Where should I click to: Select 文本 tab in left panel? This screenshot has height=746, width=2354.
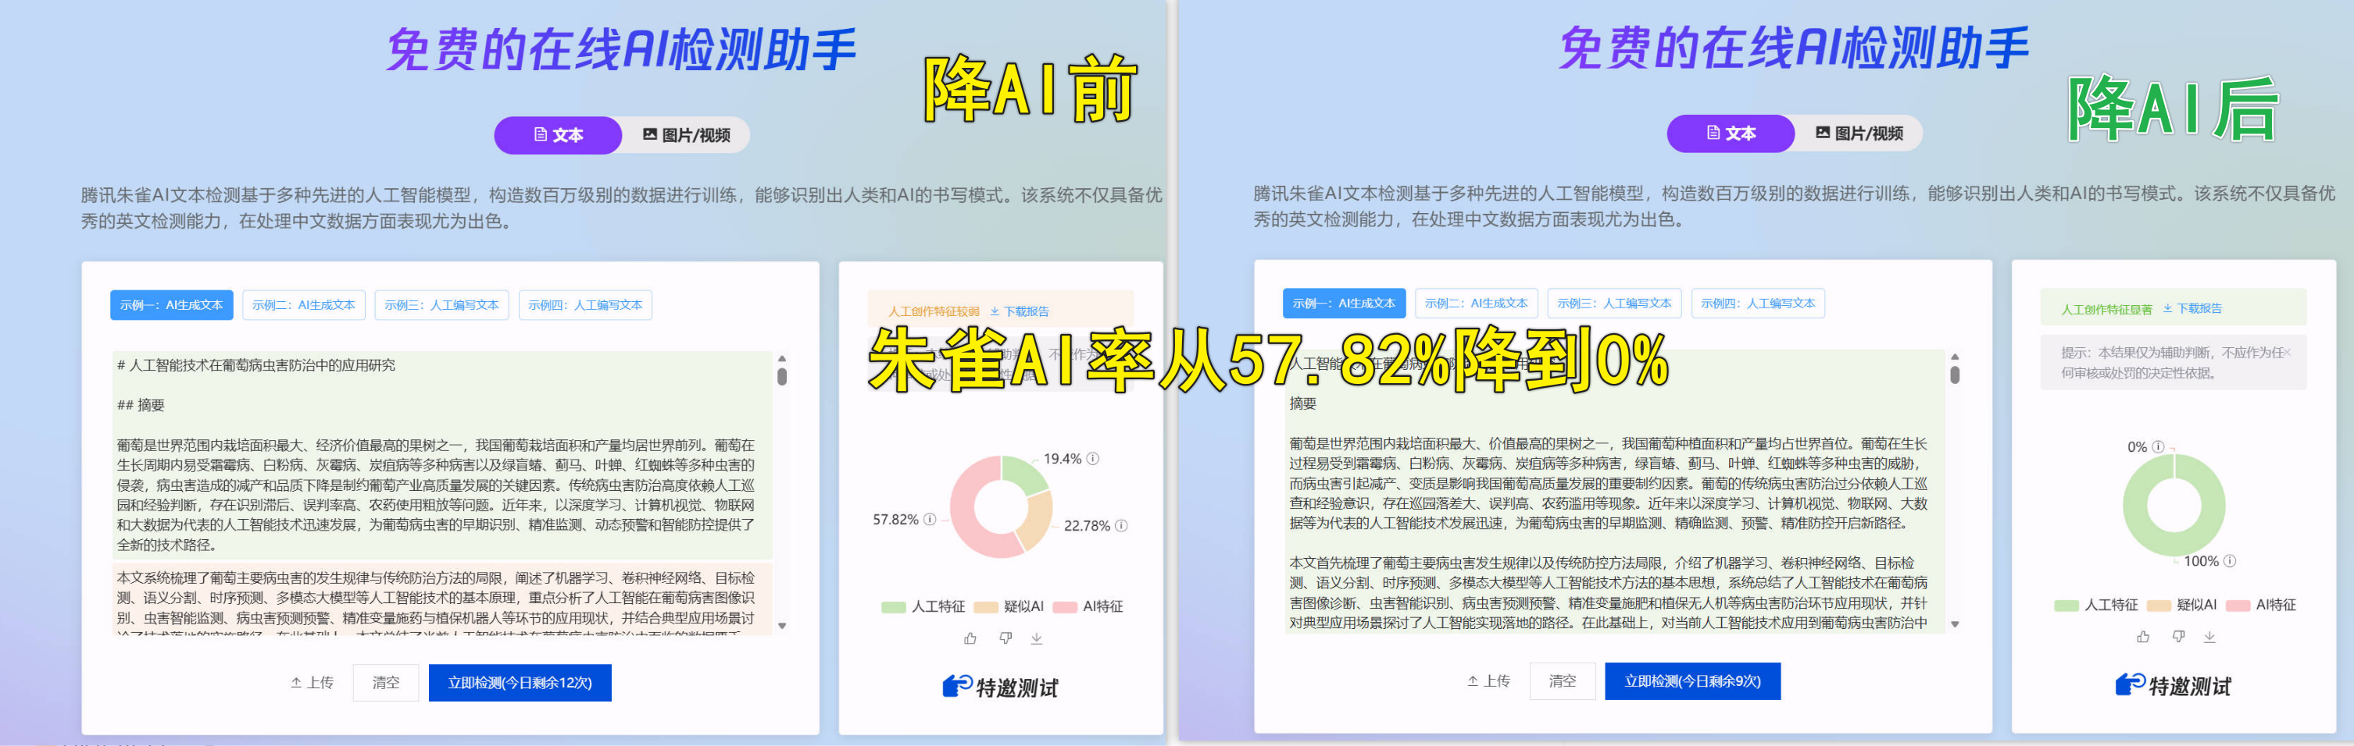tap(559, 135)
